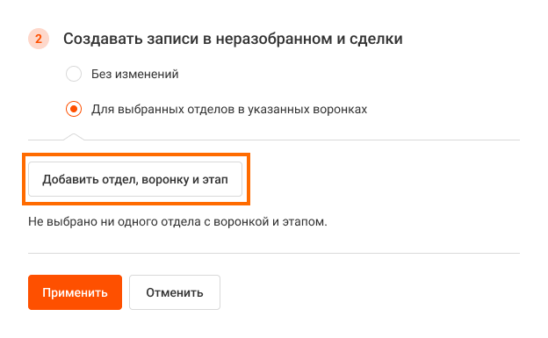Image resolution: width=548 pixels, height=338 pixels.
Task: Click the word "Применить" on the orange button
Action: (76, 292)
